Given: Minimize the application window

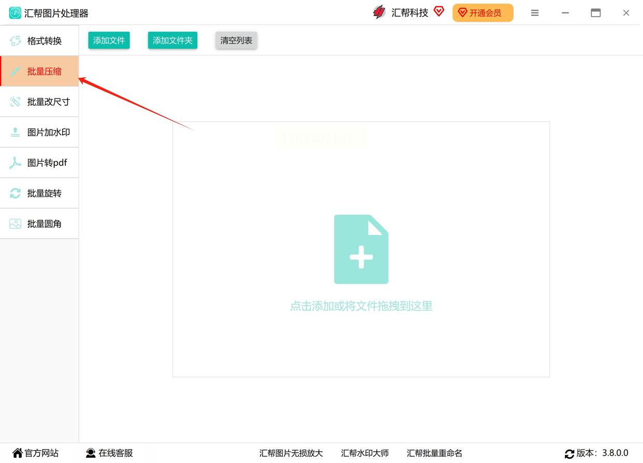Looking at the screenshot, I should 565,13.
